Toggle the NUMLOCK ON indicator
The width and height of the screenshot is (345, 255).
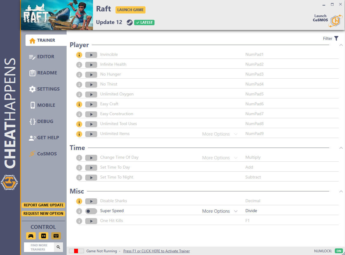339,251
